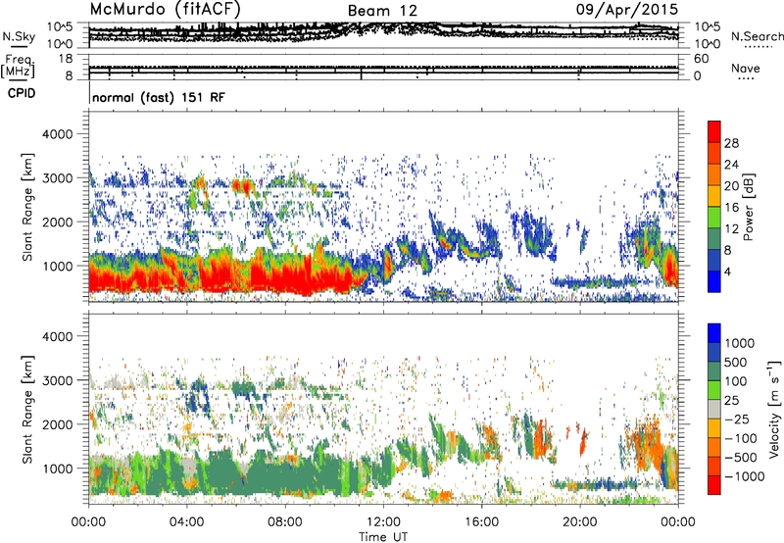
Task: Select the 04:00 time tick label
Action: [x=186, y=522]
